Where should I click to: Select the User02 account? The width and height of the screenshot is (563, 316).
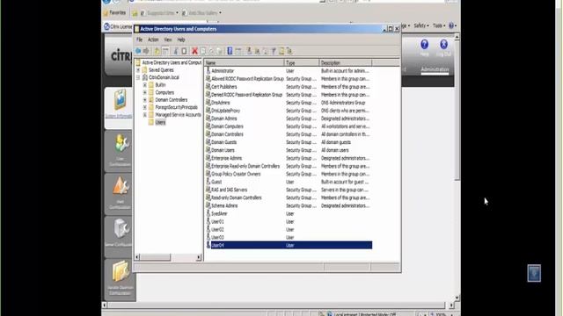[x=217, y=230]
